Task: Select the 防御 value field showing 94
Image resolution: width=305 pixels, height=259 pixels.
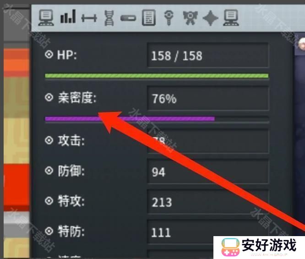Action: (x=208, y=172)
